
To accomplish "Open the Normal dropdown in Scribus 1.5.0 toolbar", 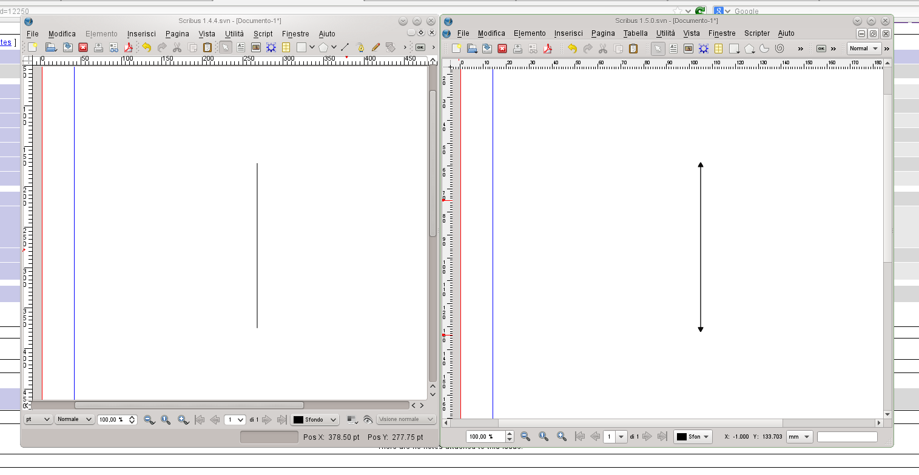I will pos(864,49).
